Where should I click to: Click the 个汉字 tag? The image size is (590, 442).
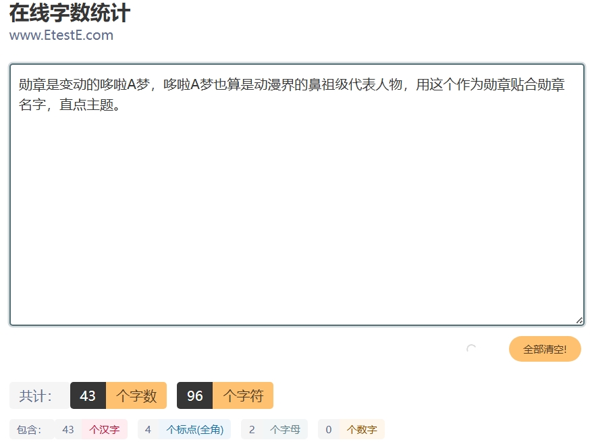105,429
